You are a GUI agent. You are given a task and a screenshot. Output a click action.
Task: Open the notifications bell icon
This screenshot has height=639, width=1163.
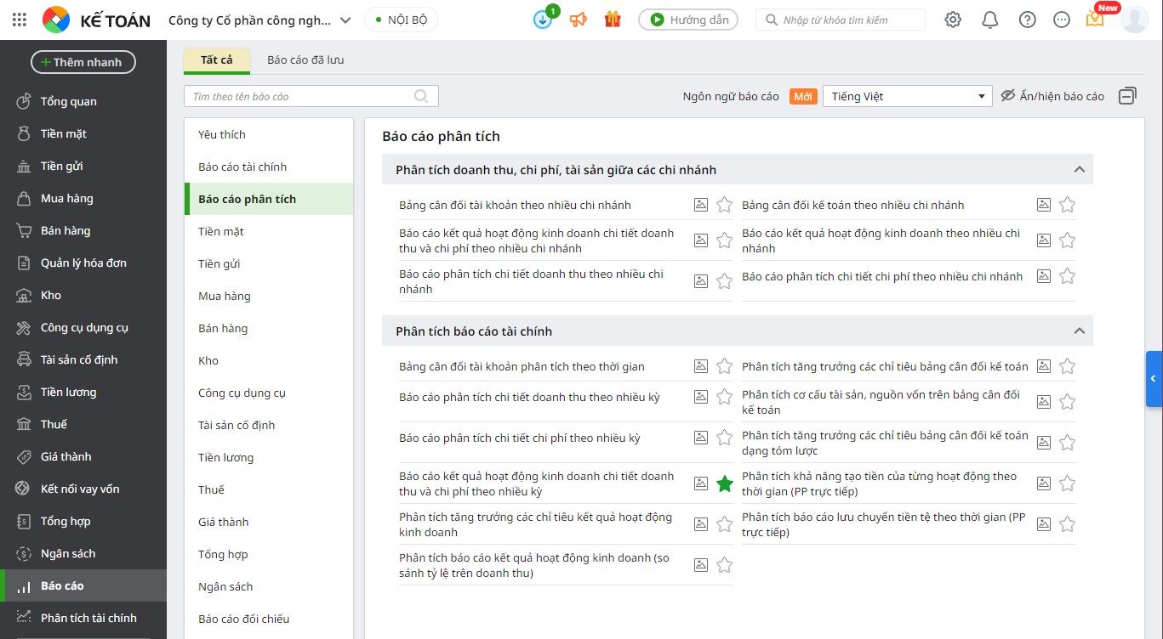pos(990,20)
